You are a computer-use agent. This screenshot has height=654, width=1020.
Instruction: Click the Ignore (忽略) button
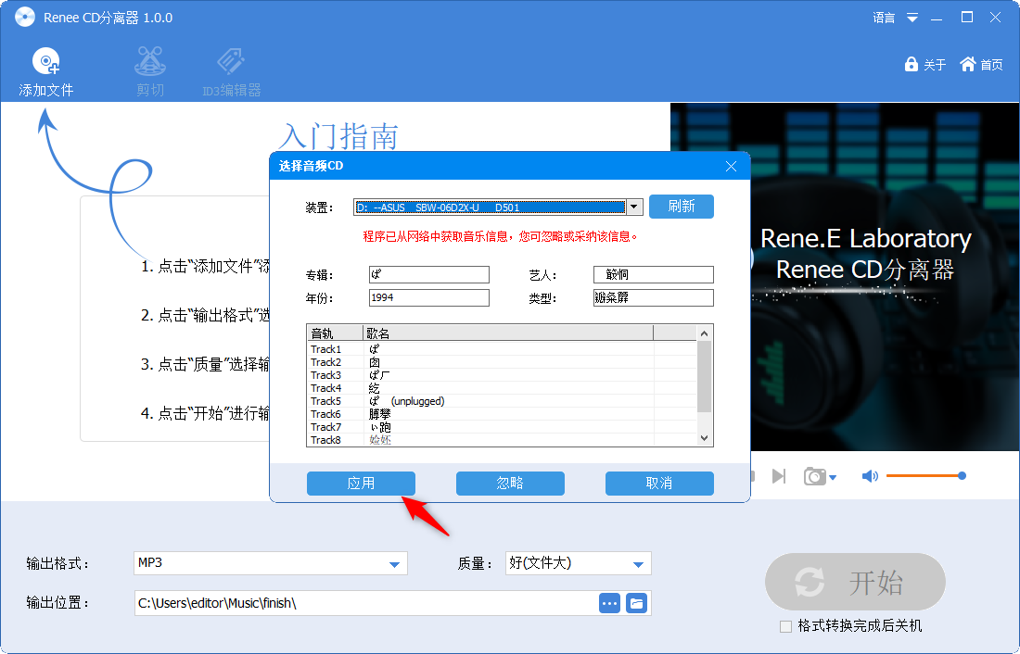[x=510, y=483]
